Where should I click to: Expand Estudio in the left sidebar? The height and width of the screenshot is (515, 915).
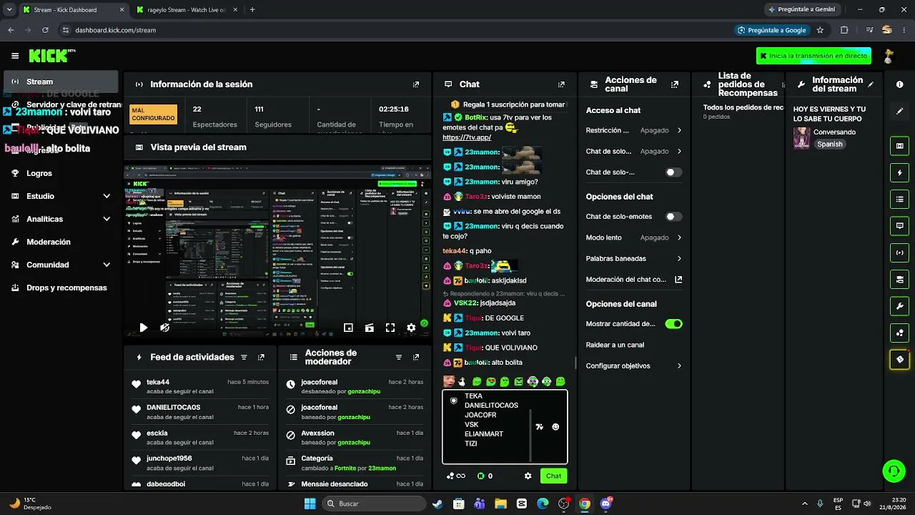[61, 196]
